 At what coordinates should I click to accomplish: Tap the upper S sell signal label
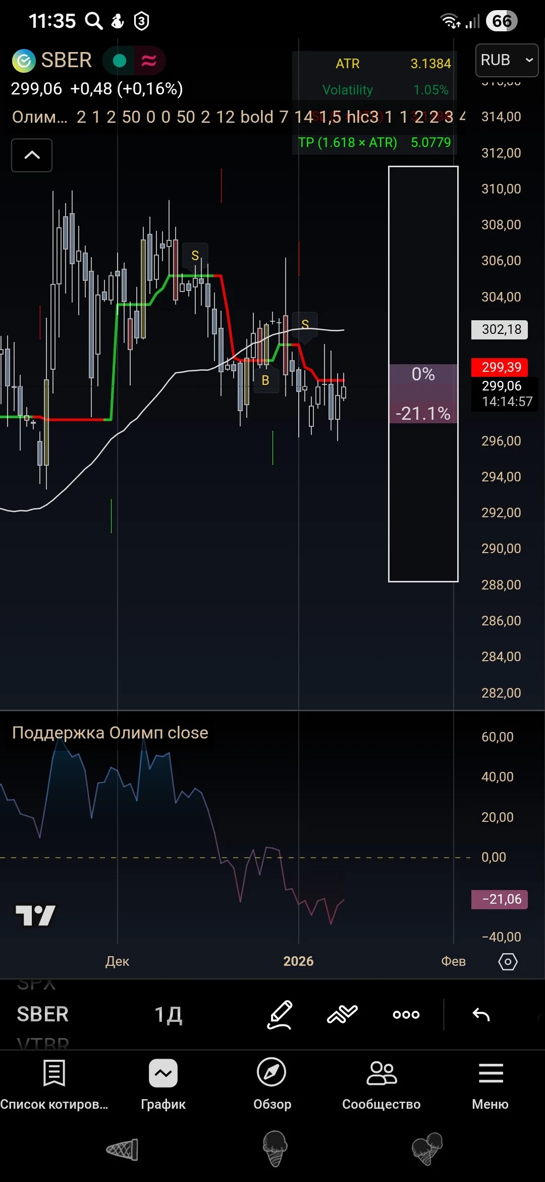coord(195,256)
